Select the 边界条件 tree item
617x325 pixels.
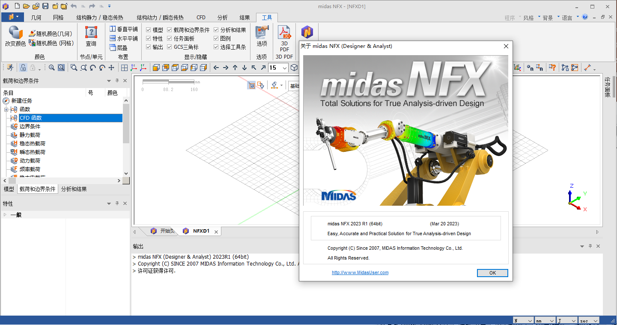[x=30, y=127]
